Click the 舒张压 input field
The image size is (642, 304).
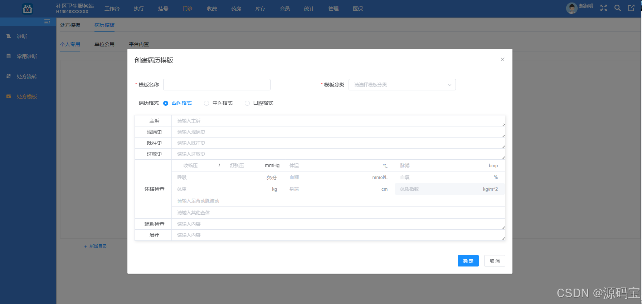[x=243, y=165]
